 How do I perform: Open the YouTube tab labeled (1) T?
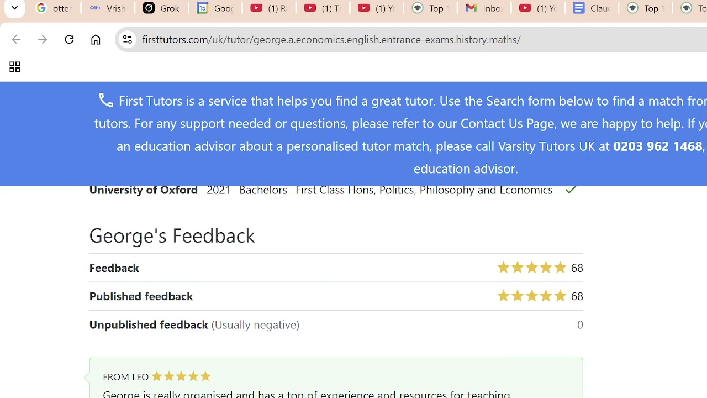pyautogui.click(x=323, y=8)
